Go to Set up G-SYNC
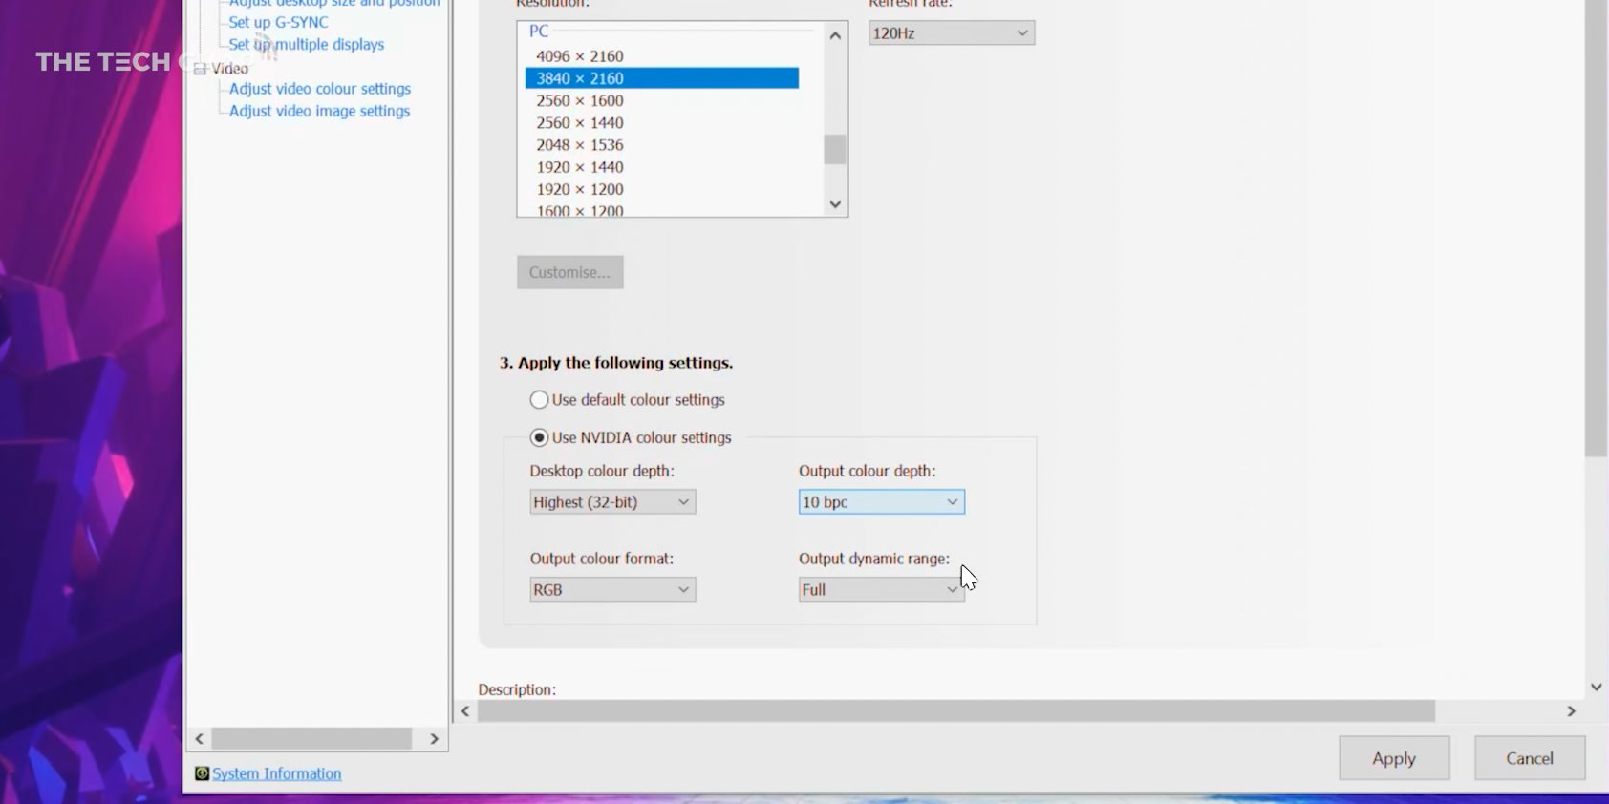The height and width of the screenshot is (804, 1609). click(278, 22)
